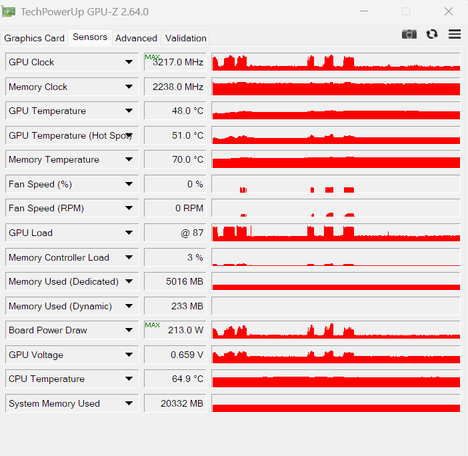This screenshot has width=468, height=456.
Task: Click the Board Power Draw value 213.0 W
Action: (x=175, y=330)
